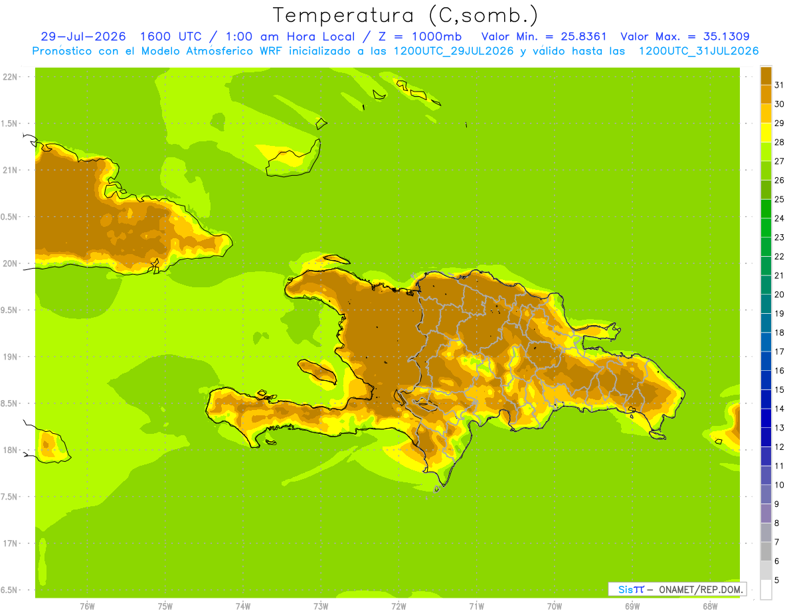Click the "76W" longitude label
Screen dimensions: 797x615
[x=87, y=606]
